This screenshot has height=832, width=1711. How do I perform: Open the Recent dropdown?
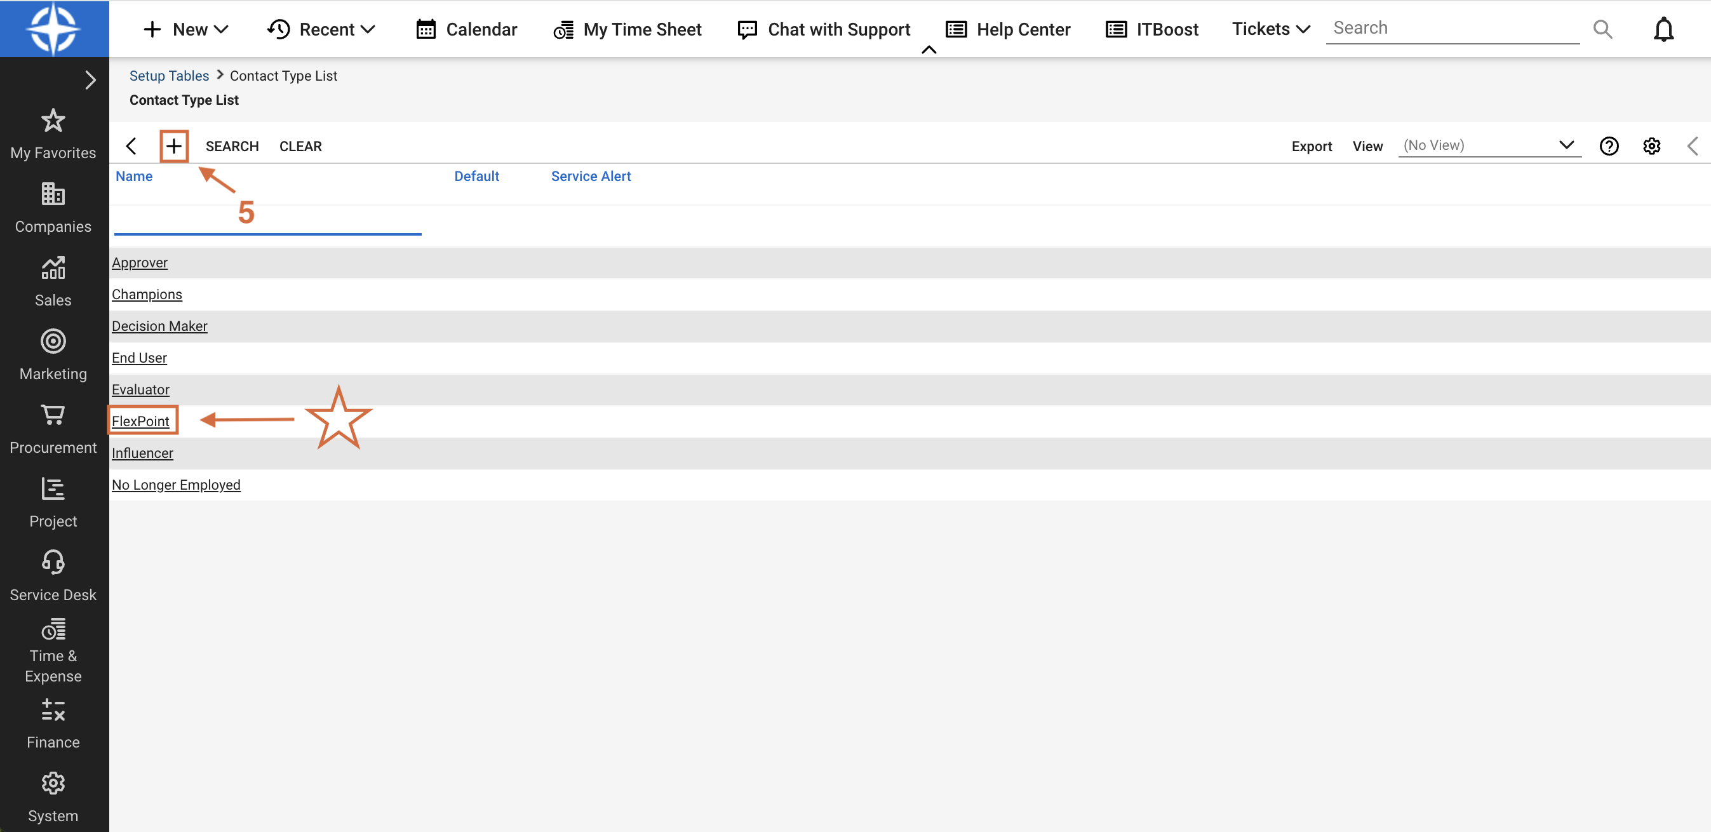(x=321, y=29)
